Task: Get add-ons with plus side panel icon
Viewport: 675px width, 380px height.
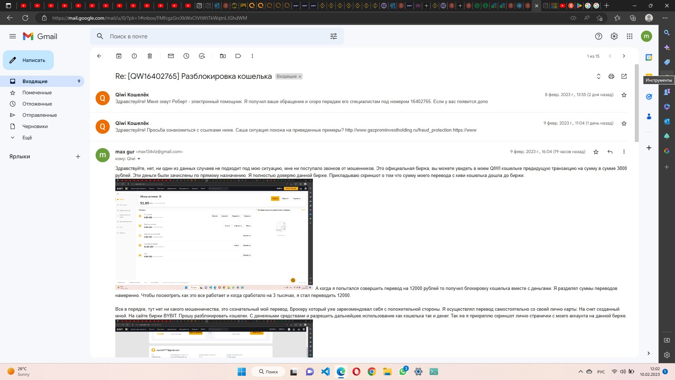Action: [649, 148]
